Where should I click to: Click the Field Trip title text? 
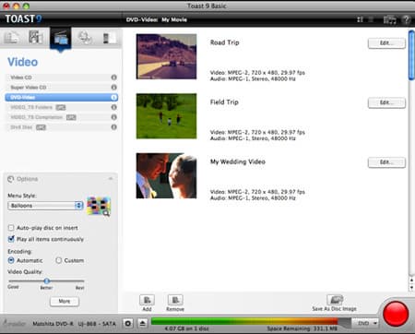pyautogui.click(x=224, y=102)
